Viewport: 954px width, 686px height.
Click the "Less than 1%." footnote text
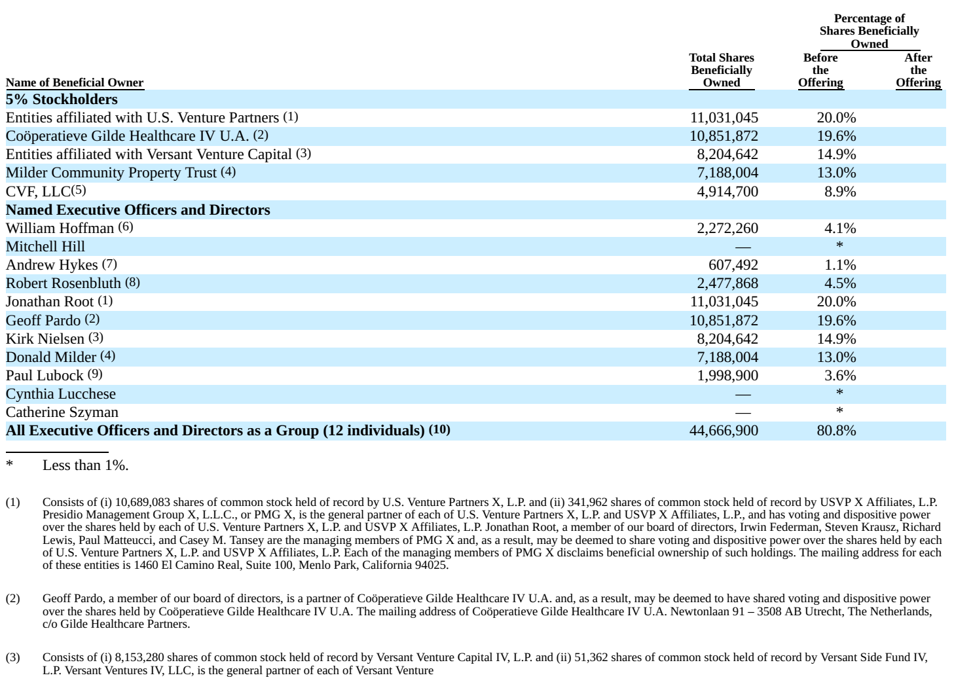click(x=86, y=465)
